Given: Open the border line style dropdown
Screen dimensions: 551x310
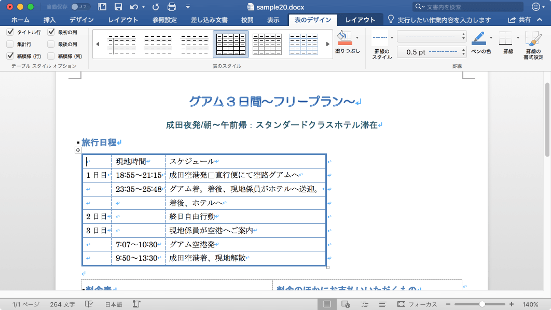Looking at the screenshot, I should [x=432, y=36].
